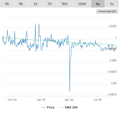Click the active 1y range tab

[x=98, y=4]
